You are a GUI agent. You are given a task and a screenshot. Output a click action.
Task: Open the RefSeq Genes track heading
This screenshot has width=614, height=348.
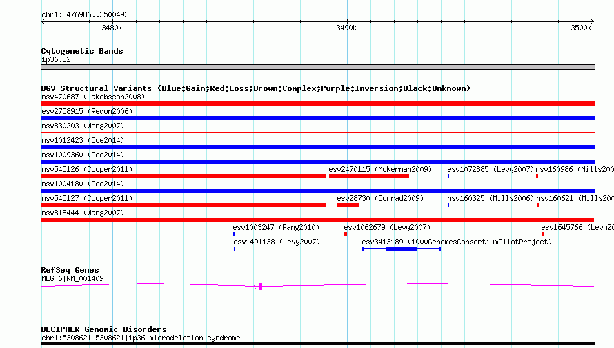pos(70,270)
